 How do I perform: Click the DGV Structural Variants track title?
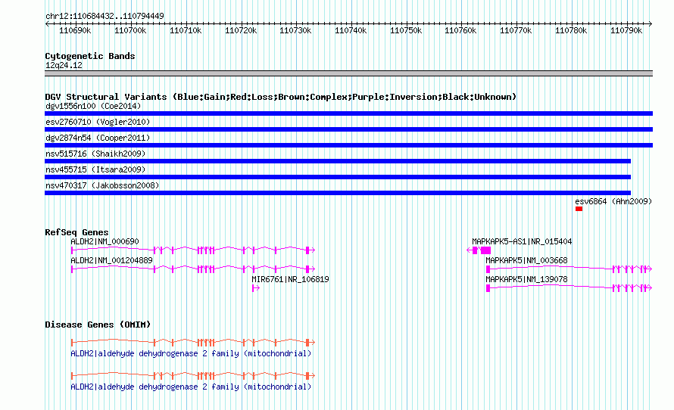click(281, 97)
